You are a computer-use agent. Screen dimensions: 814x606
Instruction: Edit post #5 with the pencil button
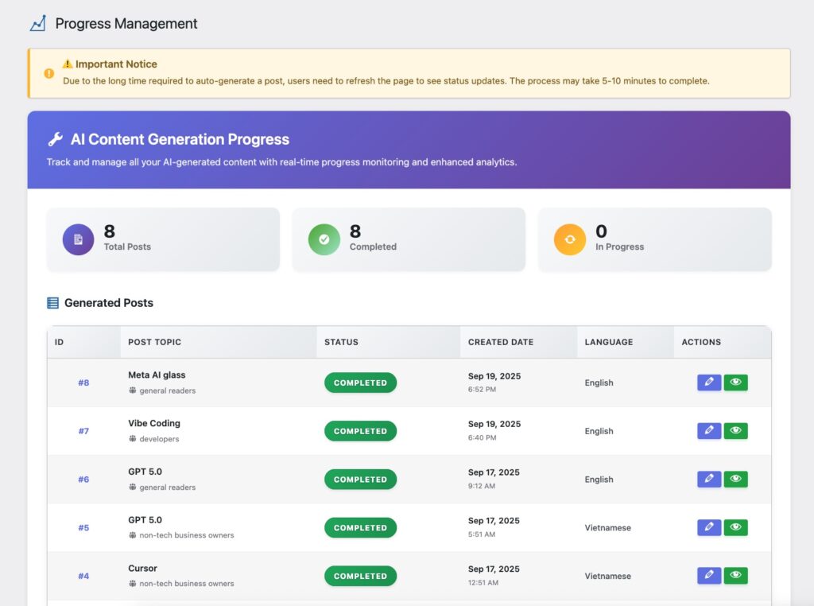(709, 528)
